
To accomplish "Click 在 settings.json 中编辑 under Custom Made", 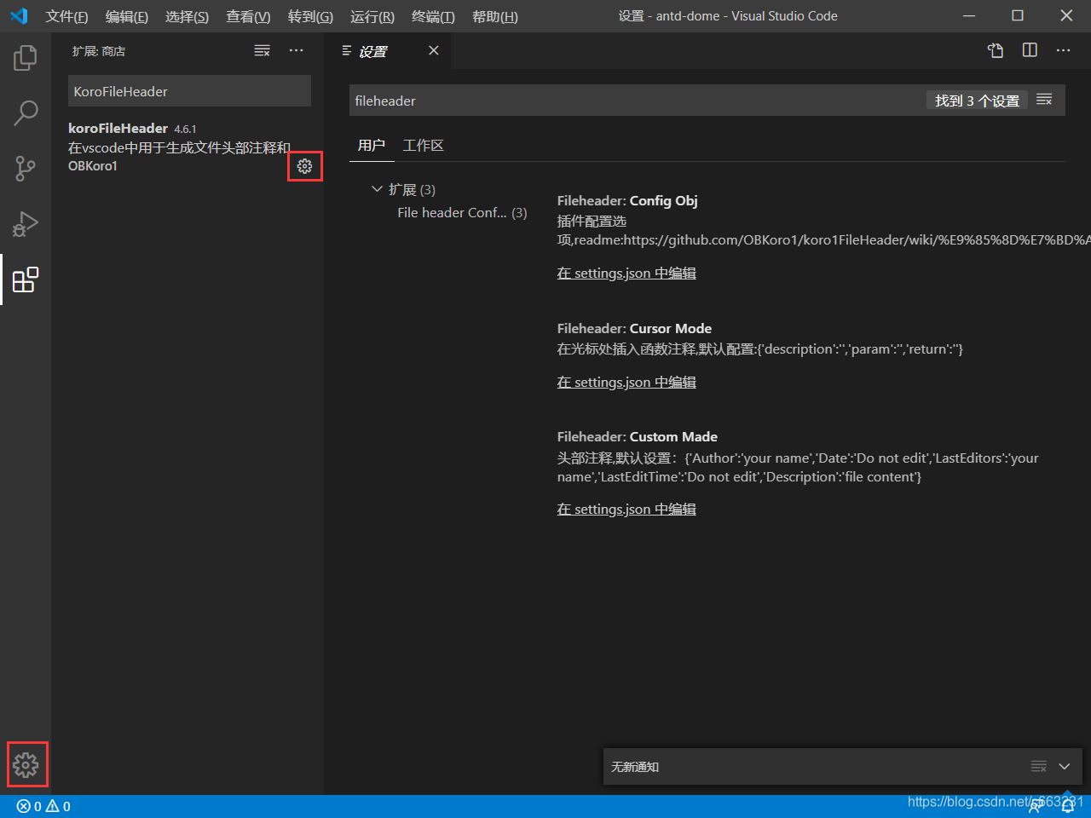I will click(626, 509).
